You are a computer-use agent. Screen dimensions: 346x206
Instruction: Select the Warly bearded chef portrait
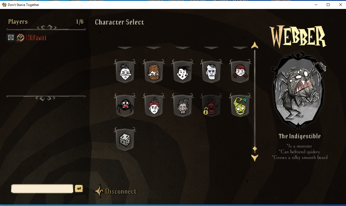tap(182, 105)
